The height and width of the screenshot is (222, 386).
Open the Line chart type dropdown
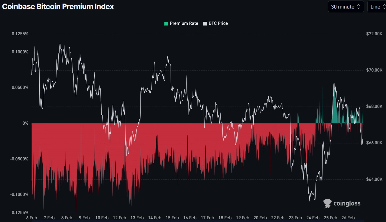tap(377, 6)
